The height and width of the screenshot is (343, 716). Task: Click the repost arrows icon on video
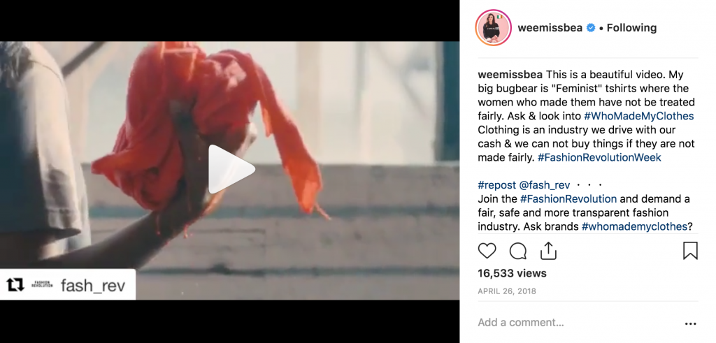[x=15, y=285]
